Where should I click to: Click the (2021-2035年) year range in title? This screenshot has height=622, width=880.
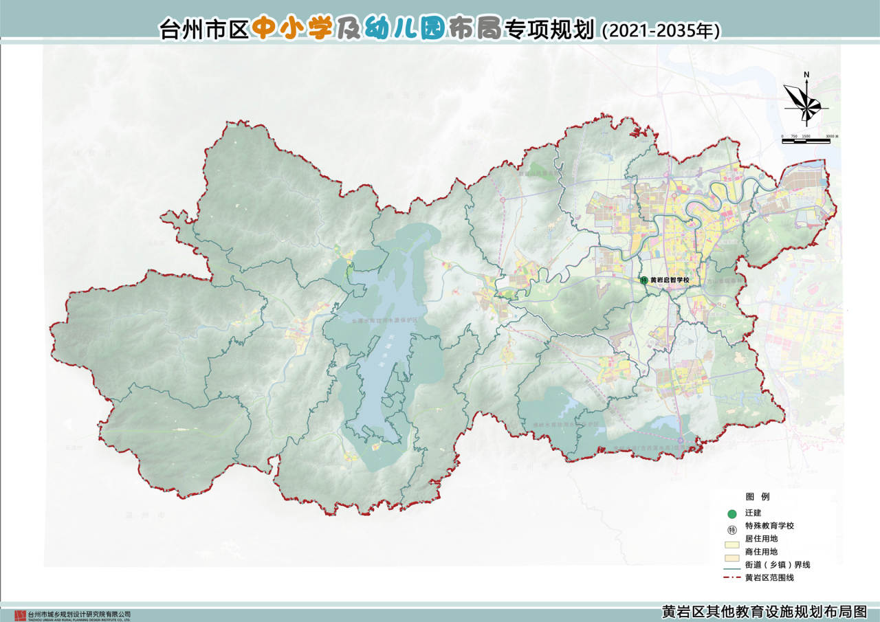660,31
